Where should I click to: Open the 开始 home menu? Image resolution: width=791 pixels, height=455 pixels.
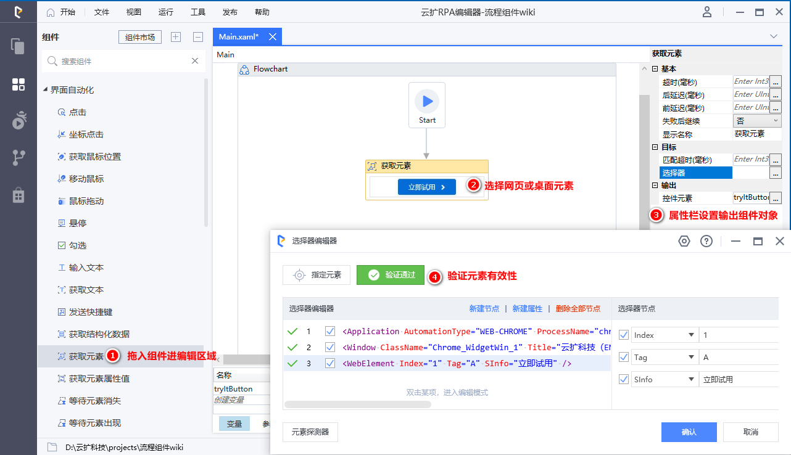tap(60, 12)
